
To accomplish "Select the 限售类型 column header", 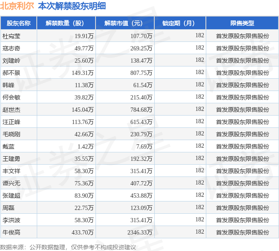I will coord(242,23).
